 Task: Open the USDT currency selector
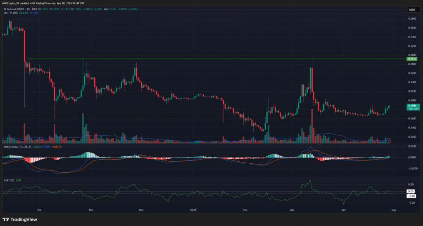click(x=412, y=10)
